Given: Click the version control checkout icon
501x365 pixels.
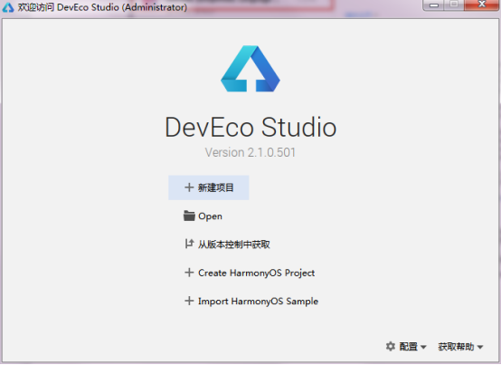Looking at the screenshot, I should click(189, 244).
